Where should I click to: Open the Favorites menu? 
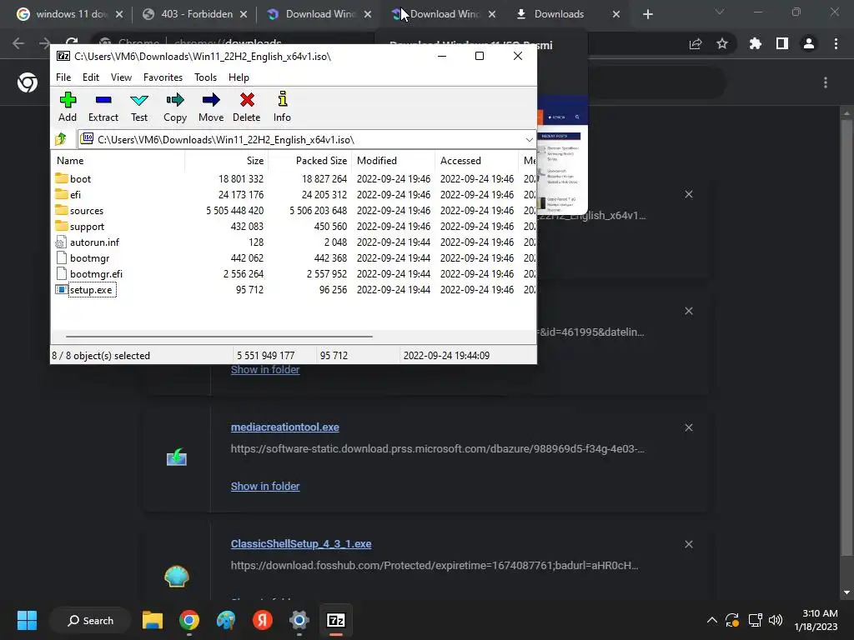click(x=163, y=77)
